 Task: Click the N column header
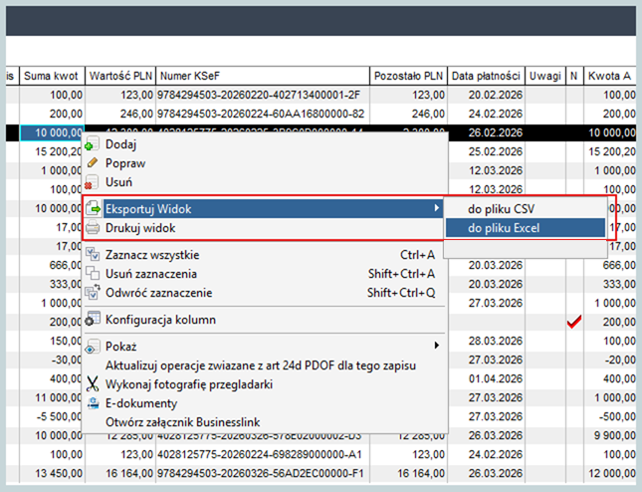tap(574, 76)
